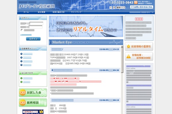Screen dimensions: 172x114
Task: Click the blue ログイン submit button
Action: pyautogui.click(x=33, y=39)
